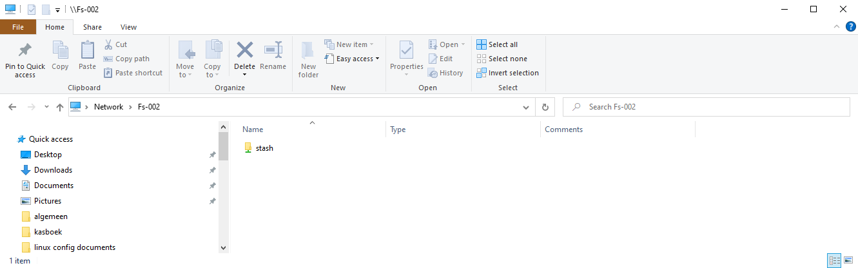Click the Select all icon
The height and width of the screenshot is (268, 858).
(x=482, y=44)
